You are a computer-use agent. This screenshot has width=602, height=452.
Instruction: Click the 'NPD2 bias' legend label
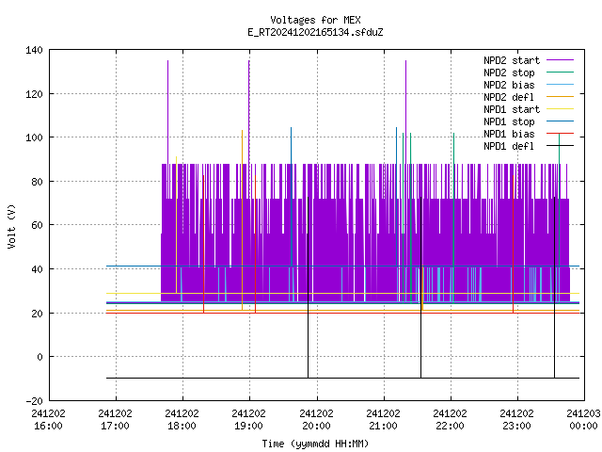point(509,85)
